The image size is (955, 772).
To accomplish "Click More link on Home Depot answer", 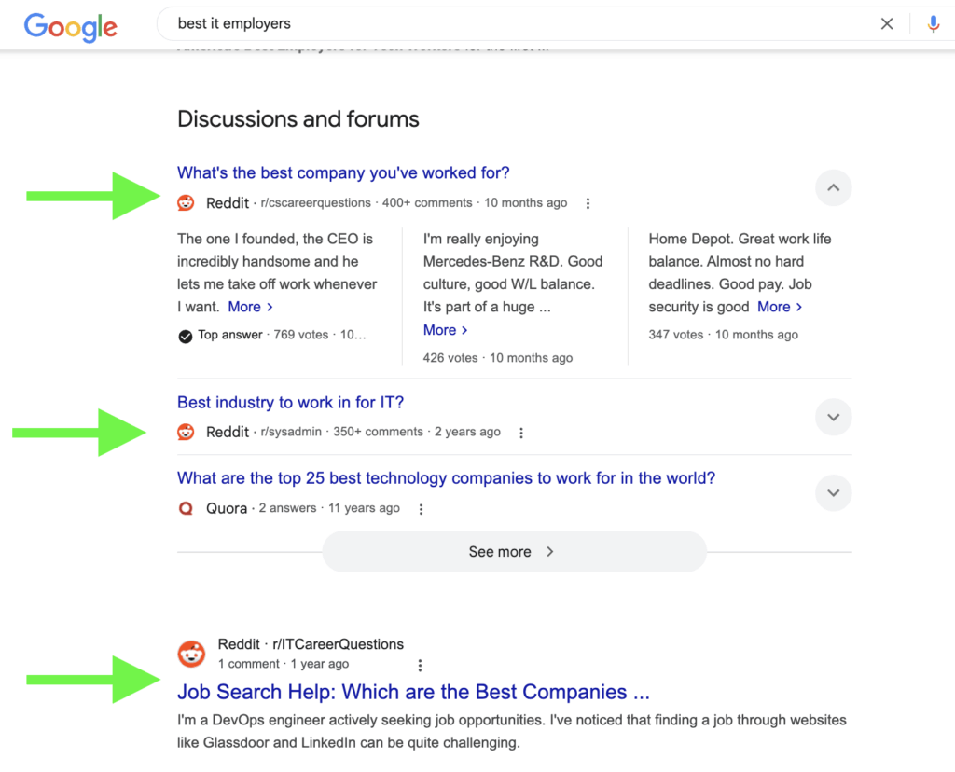I will click(779, 307).
